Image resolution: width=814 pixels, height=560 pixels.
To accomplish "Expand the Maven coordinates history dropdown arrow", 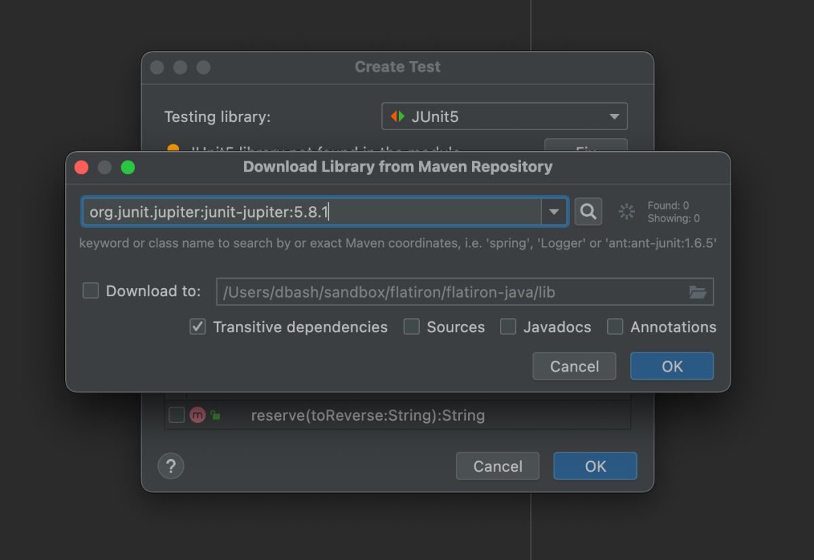I will (x=554, y=212).
